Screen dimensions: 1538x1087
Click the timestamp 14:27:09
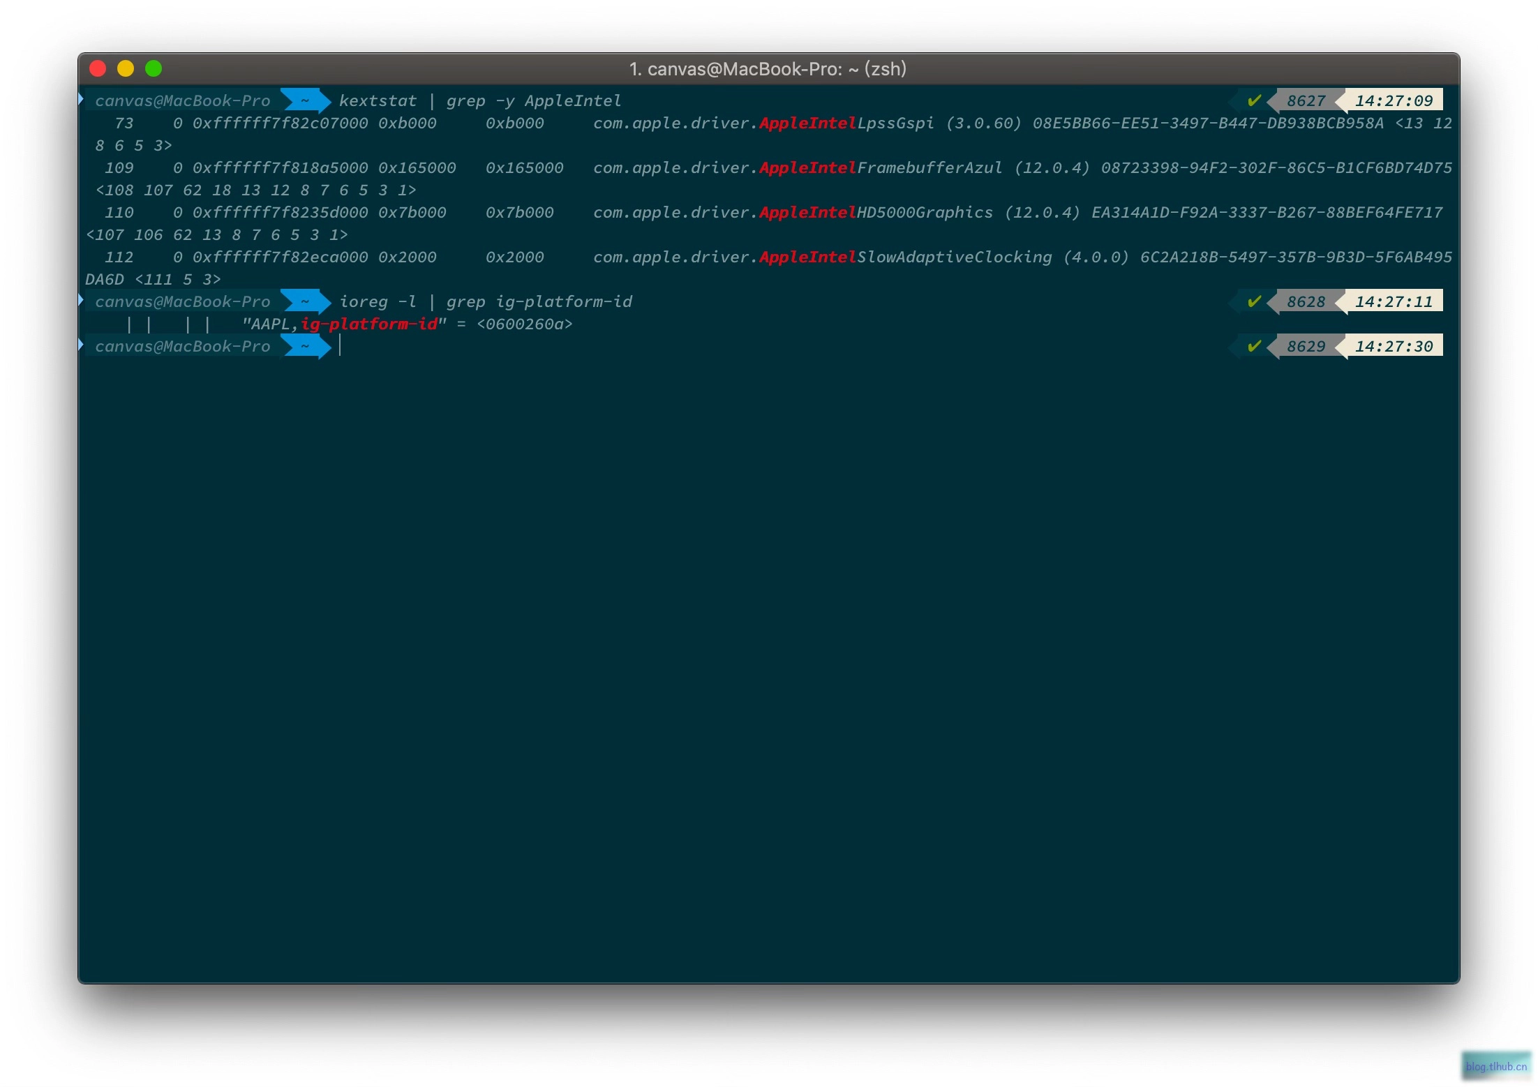pos(1394,101)
